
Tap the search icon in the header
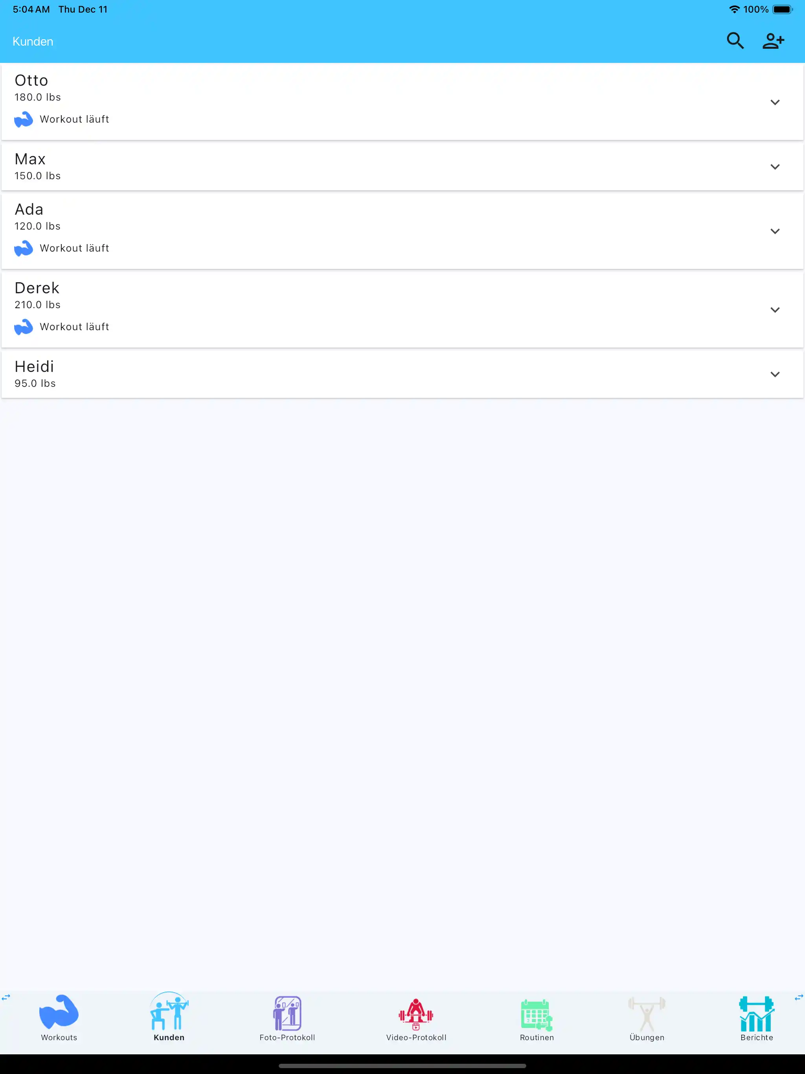(x=735, y=41)
